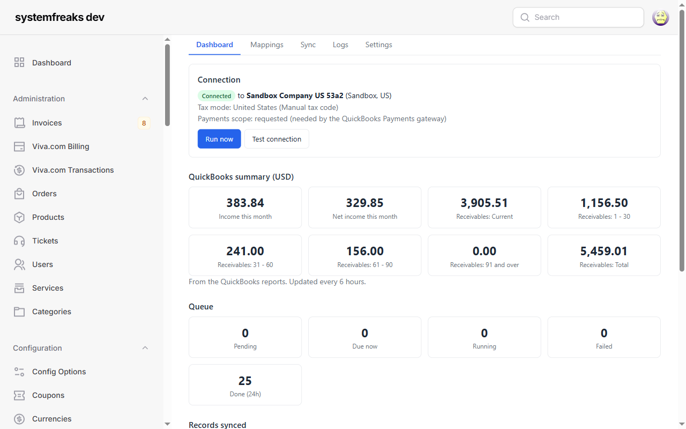The width and height of the screenshot is (686, 429).
Task: Switch to the Sync tab
Action: pos(308,45)
